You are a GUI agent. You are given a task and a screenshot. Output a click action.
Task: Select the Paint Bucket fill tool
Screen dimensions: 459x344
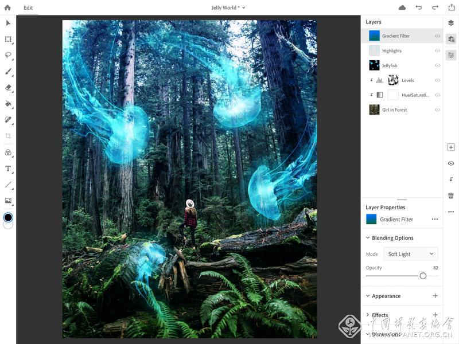click(x=8, y=104)
